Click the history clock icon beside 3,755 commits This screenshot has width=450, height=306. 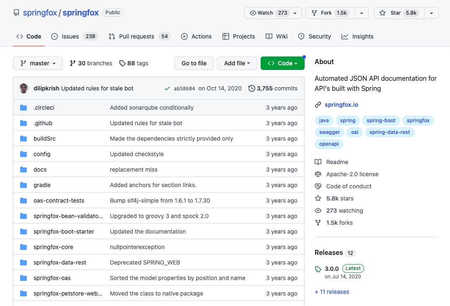pos(251,88)
